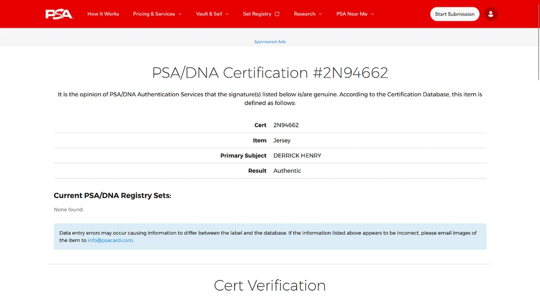Viewport: 540px width, 303px height.
Task: Click the Primary Subject label
Action: (243, 155)
